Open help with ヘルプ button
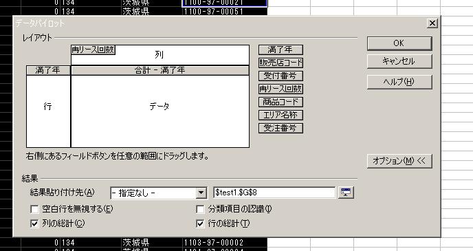The image size is (473, 251). click(399, 82)
